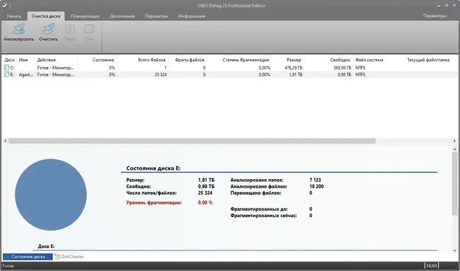This screenshot has height=271, width=460.
Task: Click the application icon in title bar
Action: tap(5, 6)
